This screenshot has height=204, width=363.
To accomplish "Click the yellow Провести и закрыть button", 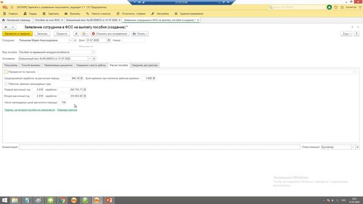I will (x=18, y=34).
